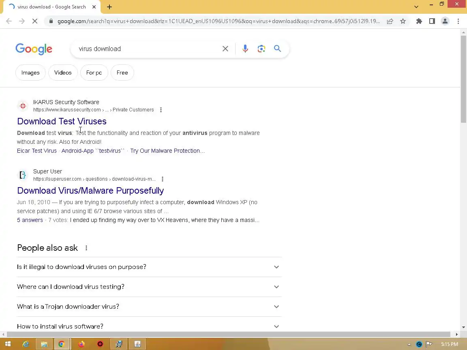This screenshot has height=350, width=467.
Task: Open the Extensions puzzle icon
Action: coord(419,21)
